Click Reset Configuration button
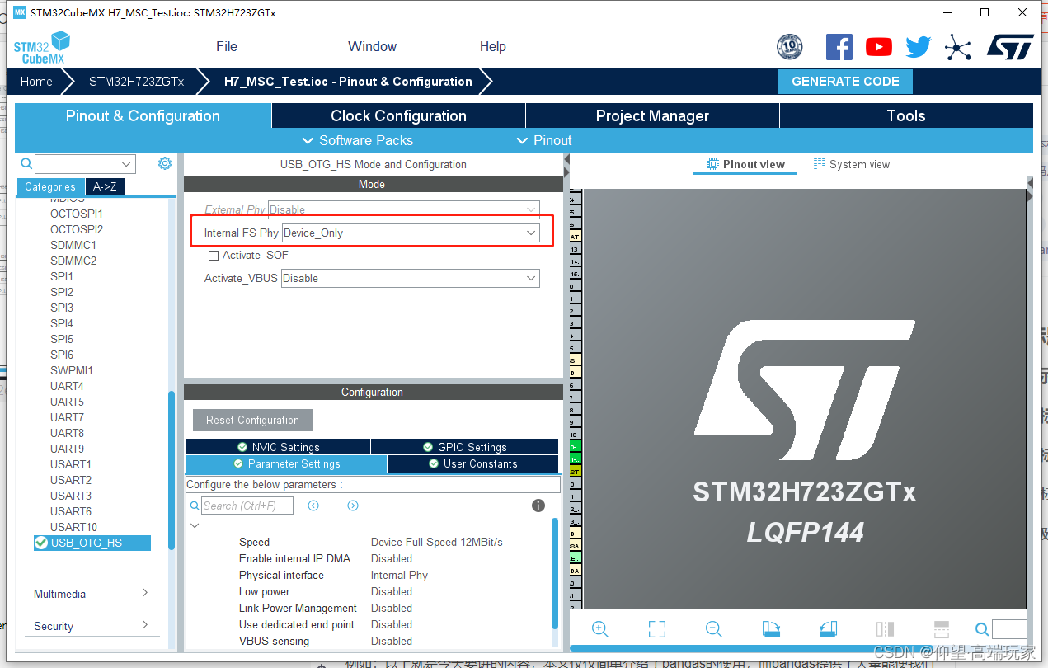The height and width of the screenshot is (668, 1048). tap(252, 420)
